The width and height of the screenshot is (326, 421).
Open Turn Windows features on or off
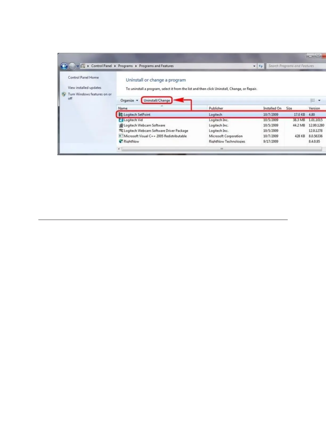[x=90, y=96]
